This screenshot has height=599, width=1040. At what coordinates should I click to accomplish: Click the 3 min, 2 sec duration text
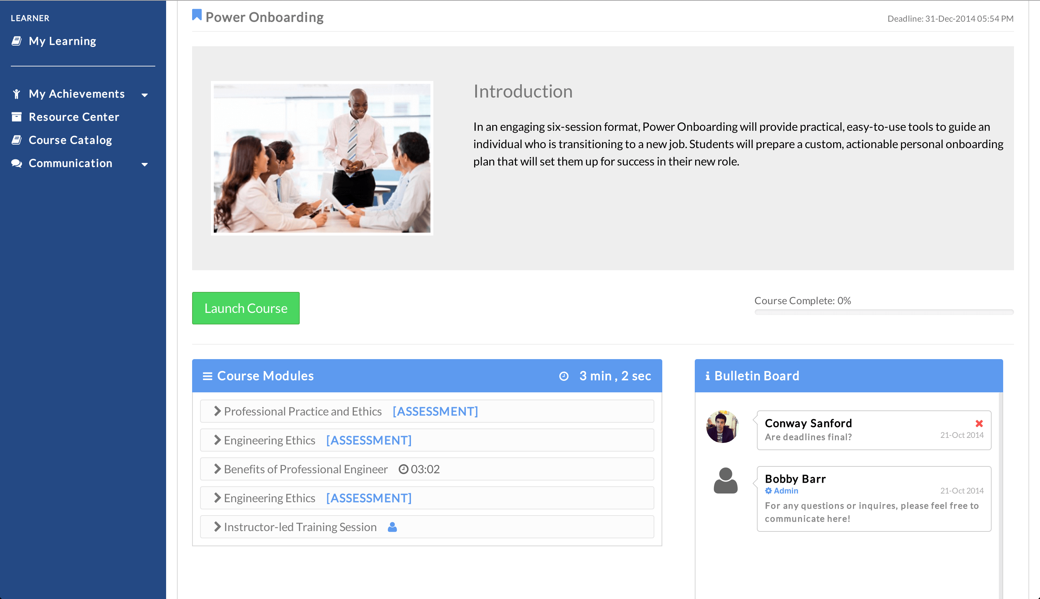click(x=615, y=376)
